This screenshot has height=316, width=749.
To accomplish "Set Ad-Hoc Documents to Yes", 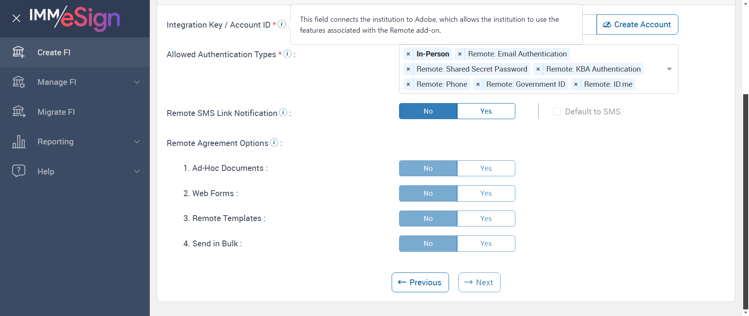I will [x=486, y=169].
